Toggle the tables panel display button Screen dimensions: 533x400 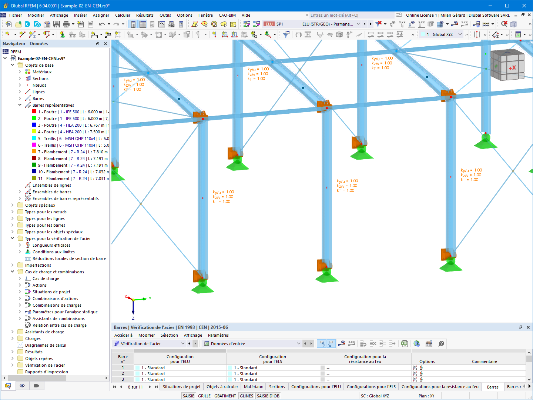[x=143, y=24]
